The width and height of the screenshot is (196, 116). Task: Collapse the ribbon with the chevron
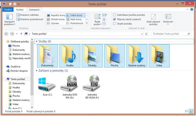point(187,9)
